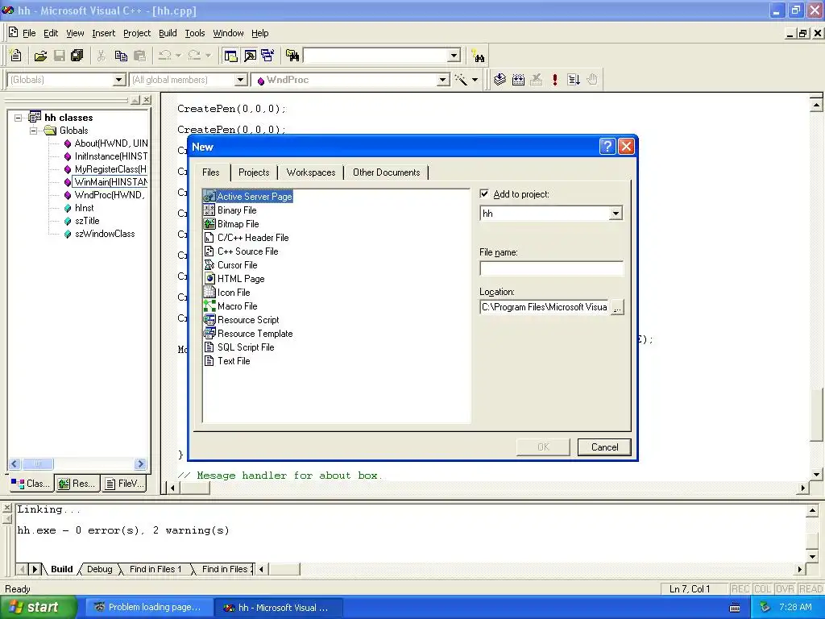Click Cancel in the New dialog

604,447
